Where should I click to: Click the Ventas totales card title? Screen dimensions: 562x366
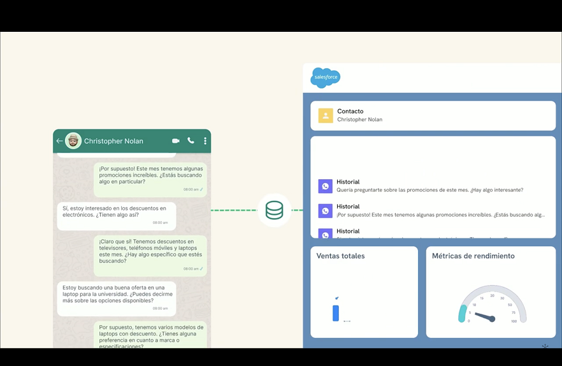pos(340,256)
